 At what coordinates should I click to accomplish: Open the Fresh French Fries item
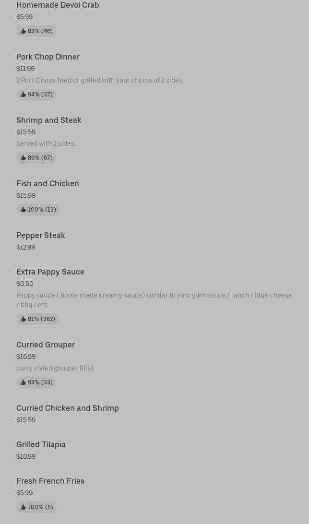[x=50, y=481]
